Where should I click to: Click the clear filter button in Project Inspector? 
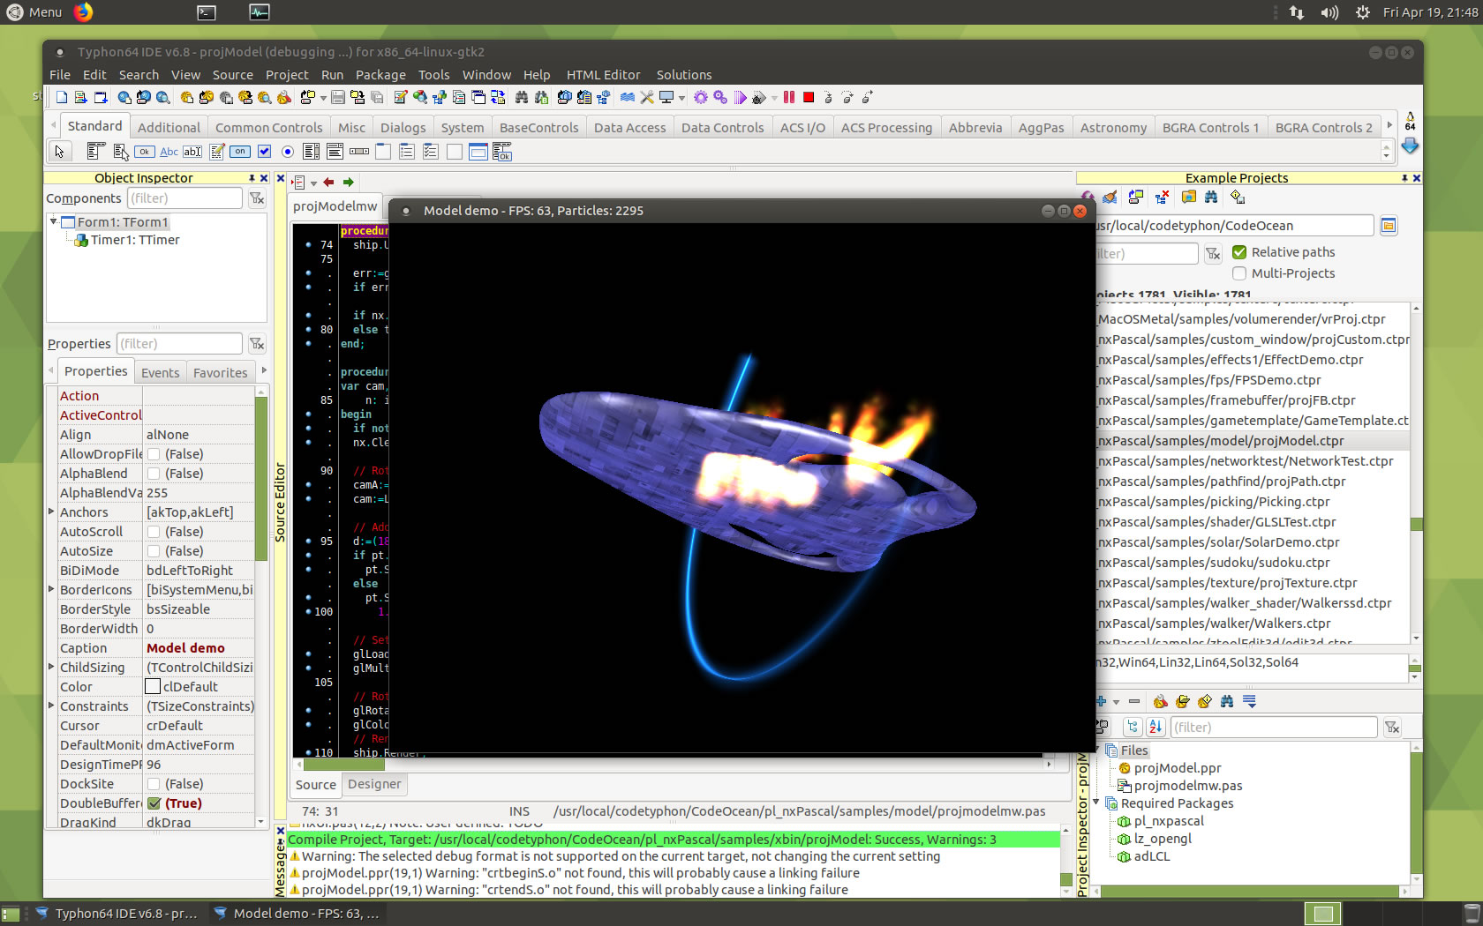click(1392, 728)
